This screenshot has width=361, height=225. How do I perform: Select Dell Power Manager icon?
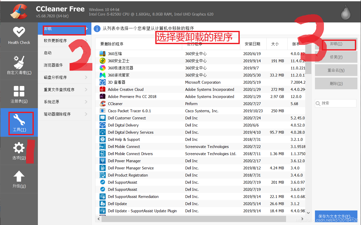(x=103, y=161)
